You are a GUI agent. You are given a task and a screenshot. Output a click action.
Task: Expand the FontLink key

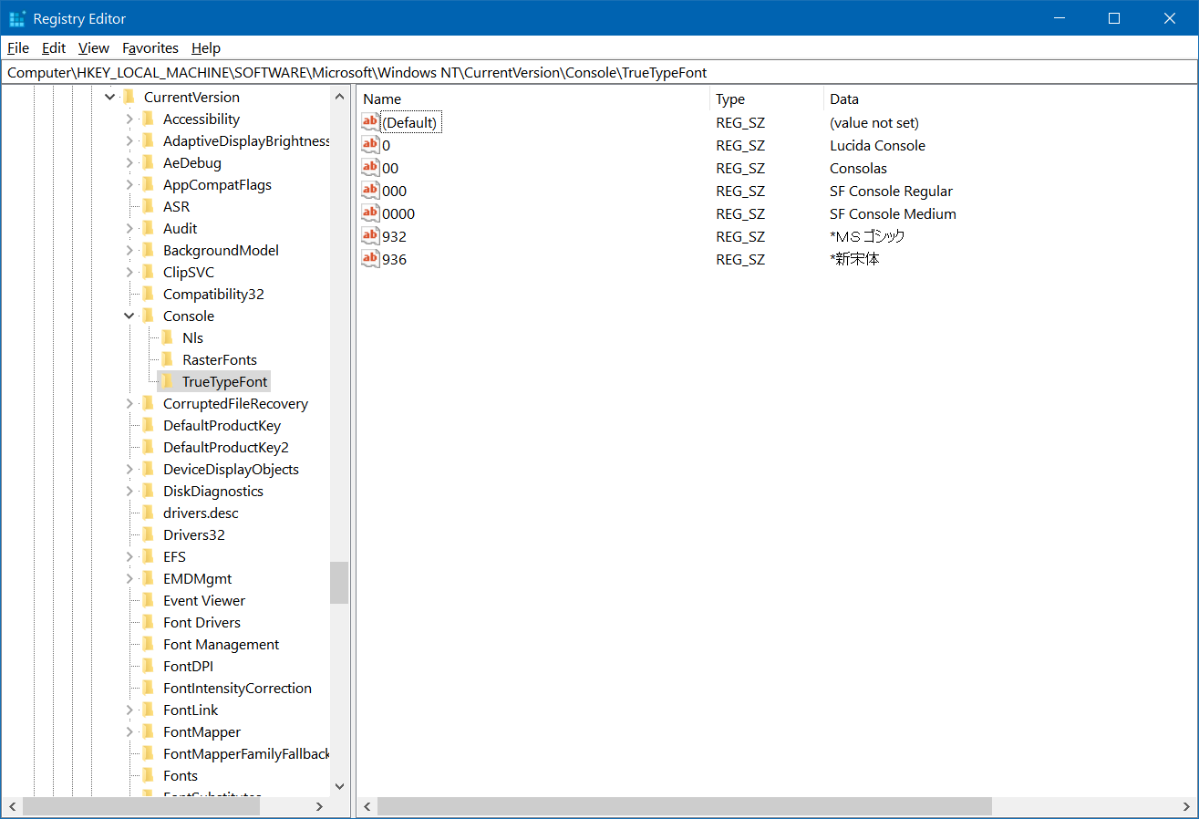[x=129, y=710]
